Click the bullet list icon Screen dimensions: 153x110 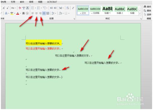(x=33, y=8)
